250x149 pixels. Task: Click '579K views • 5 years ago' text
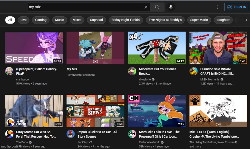[x=31, y=83]
